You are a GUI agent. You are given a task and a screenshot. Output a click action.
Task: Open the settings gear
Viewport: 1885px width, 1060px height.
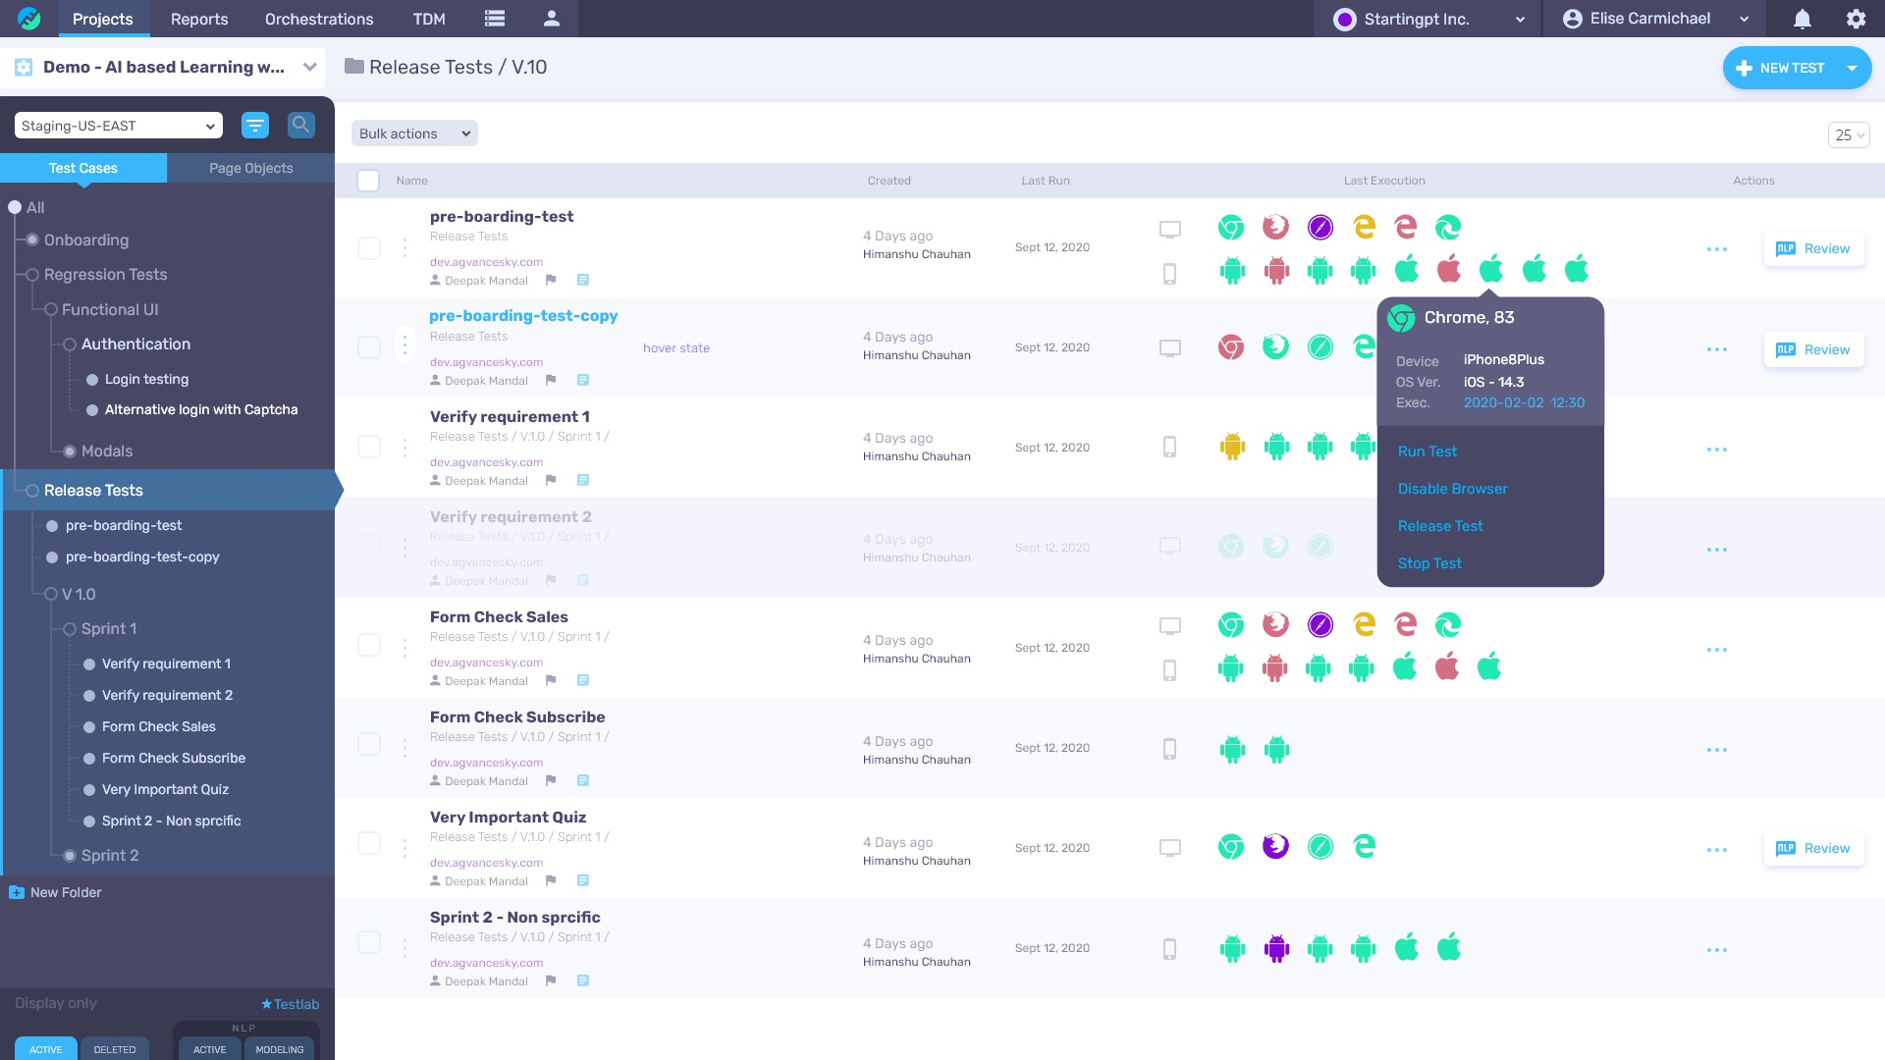point(1856,19)
